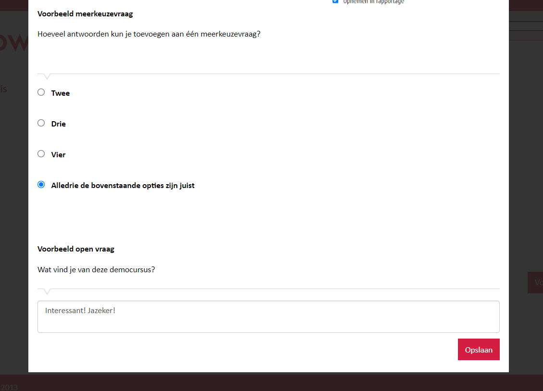Click the "Opnemen in rapportage" label text
Viewport: 543px width, 391px height.
(x=373, y=2)
